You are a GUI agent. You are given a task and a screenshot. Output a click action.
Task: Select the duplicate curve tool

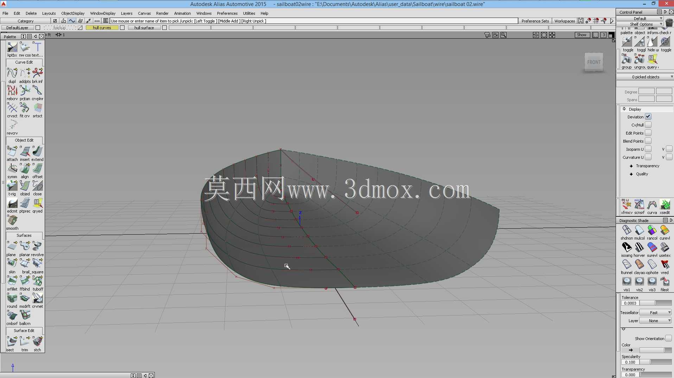pos(12,73)
